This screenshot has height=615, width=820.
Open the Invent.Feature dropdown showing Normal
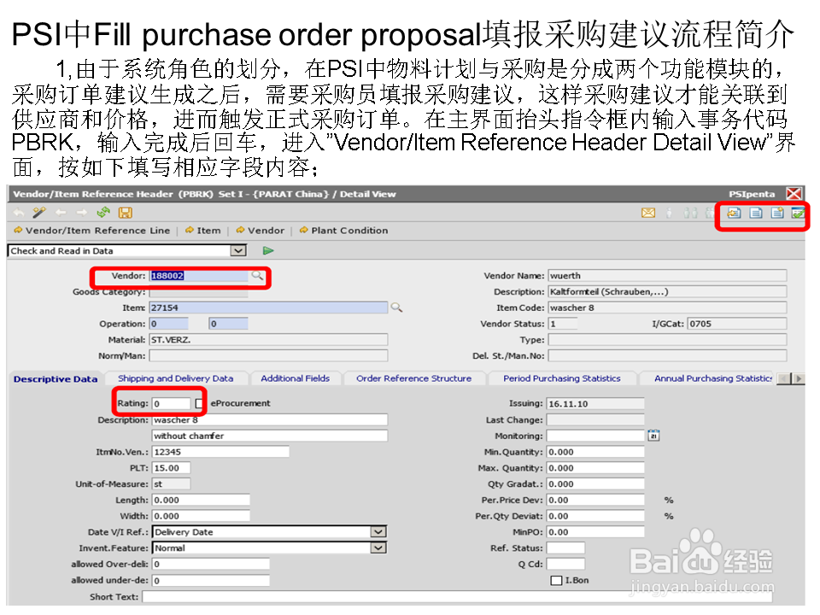[x=378, y=548]
